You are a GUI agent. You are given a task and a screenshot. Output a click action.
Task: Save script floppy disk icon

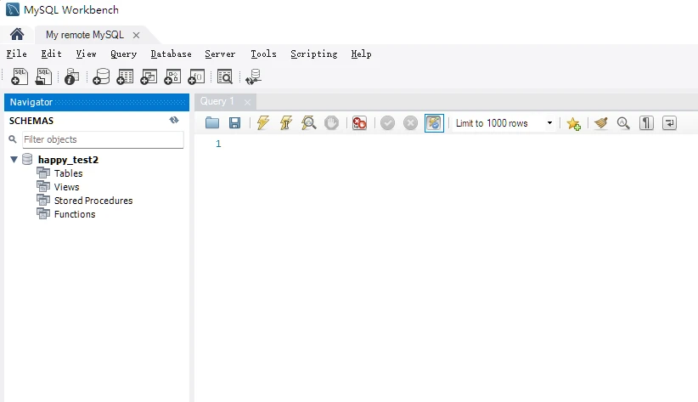(x=234, y=122)
